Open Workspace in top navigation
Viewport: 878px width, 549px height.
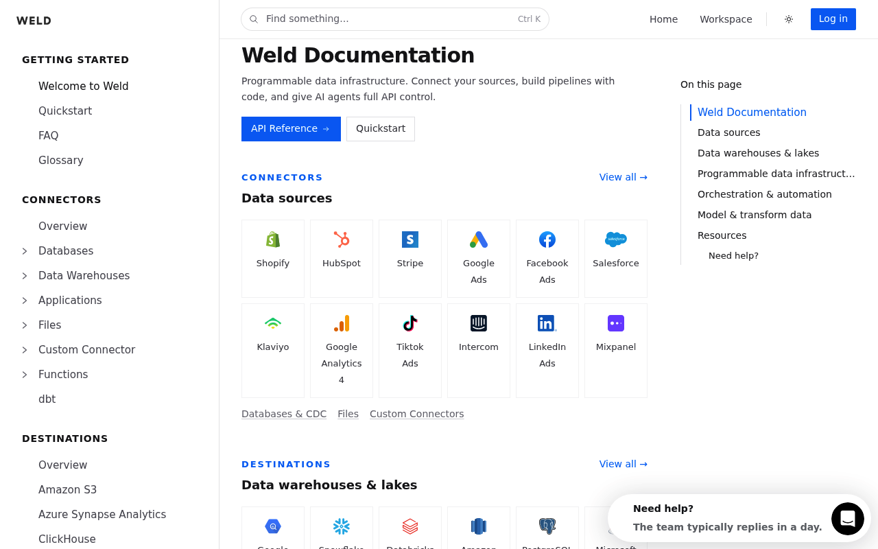tap(726, 19)
